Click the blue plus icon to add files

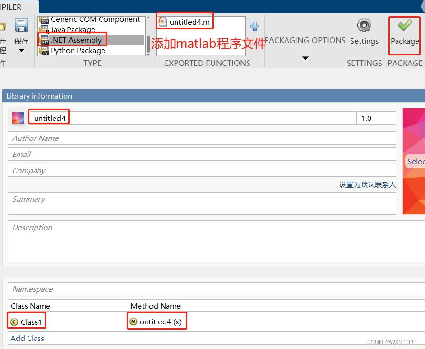(255, 28)
